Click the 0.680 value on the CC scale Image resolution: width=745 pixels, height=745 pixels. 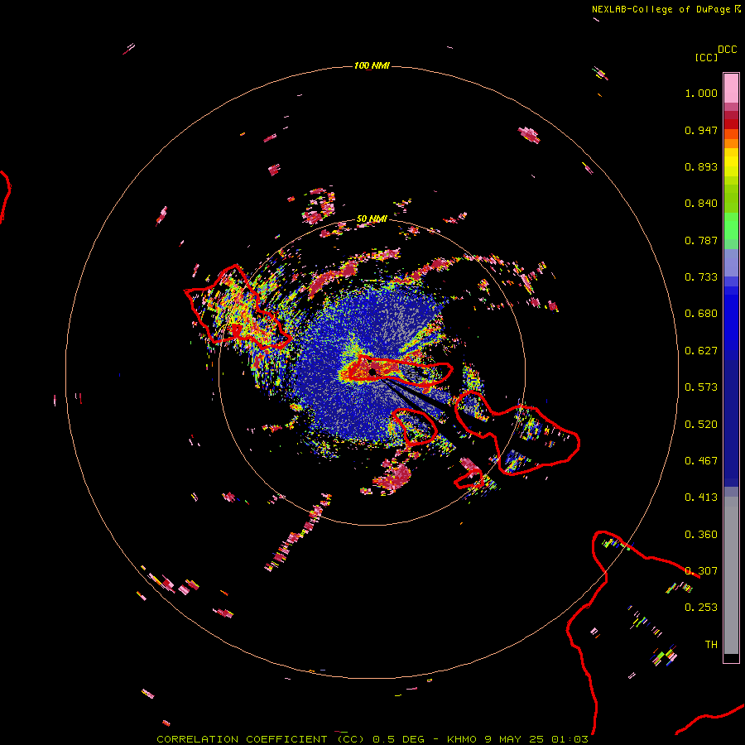coord(701,314)
